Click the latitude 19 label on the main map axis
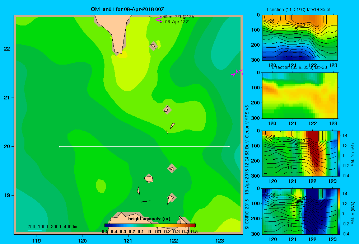The width and height of the screenshot is (359, 244). coord(7,195)
